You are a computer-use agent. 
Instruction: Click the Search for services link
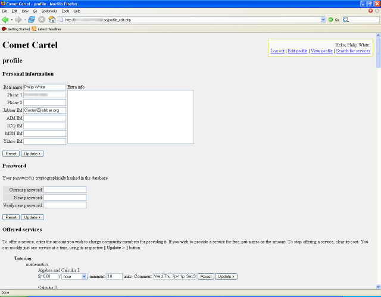pos(353,51)
